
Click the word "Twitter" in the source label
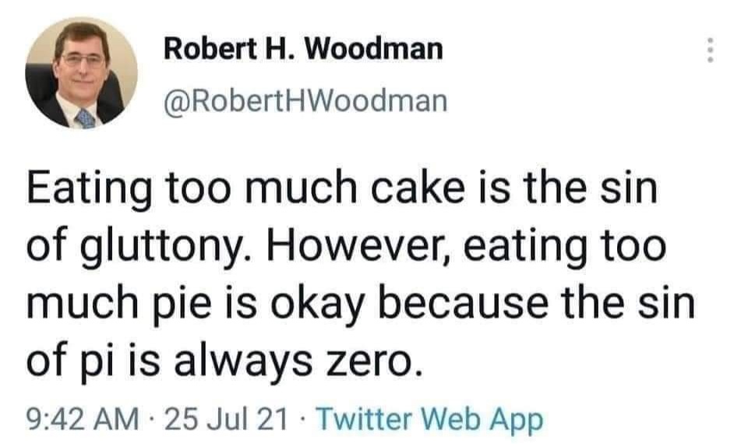pos(365,421)
